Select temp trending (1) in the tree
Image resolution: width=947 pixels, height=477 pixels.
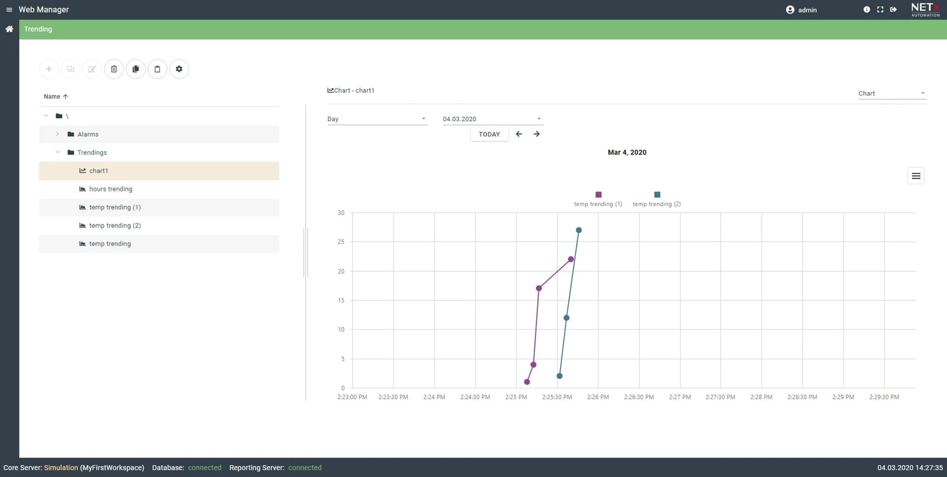pos(159,207)
